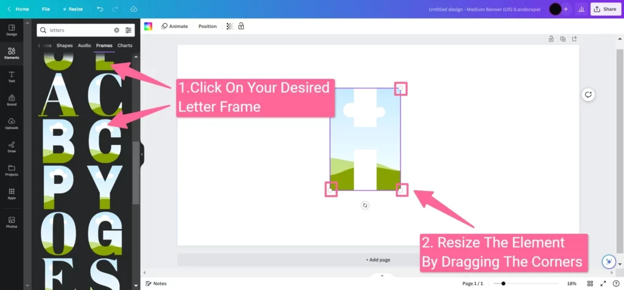Click the Share button
Image resolution: width=624 pixels, height=290 pixels.
tap(605, 9)
